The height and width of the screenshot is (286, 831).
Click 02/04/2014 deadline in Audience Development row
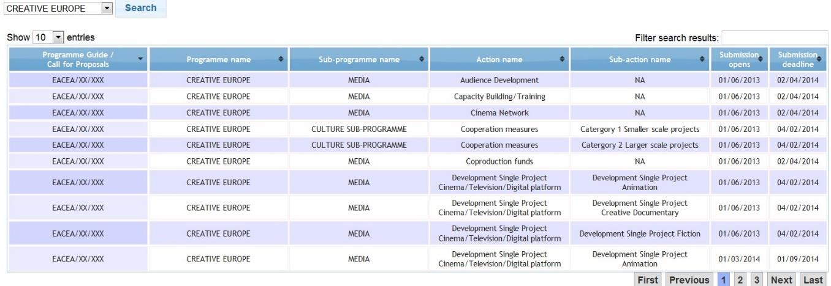798,80
